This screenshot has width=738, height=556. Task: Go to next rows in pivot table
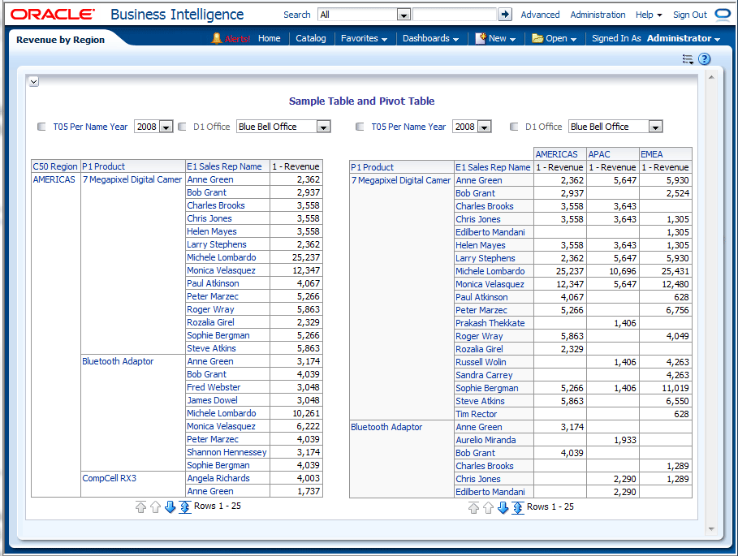pyautogui.click(x=503, y=508)
